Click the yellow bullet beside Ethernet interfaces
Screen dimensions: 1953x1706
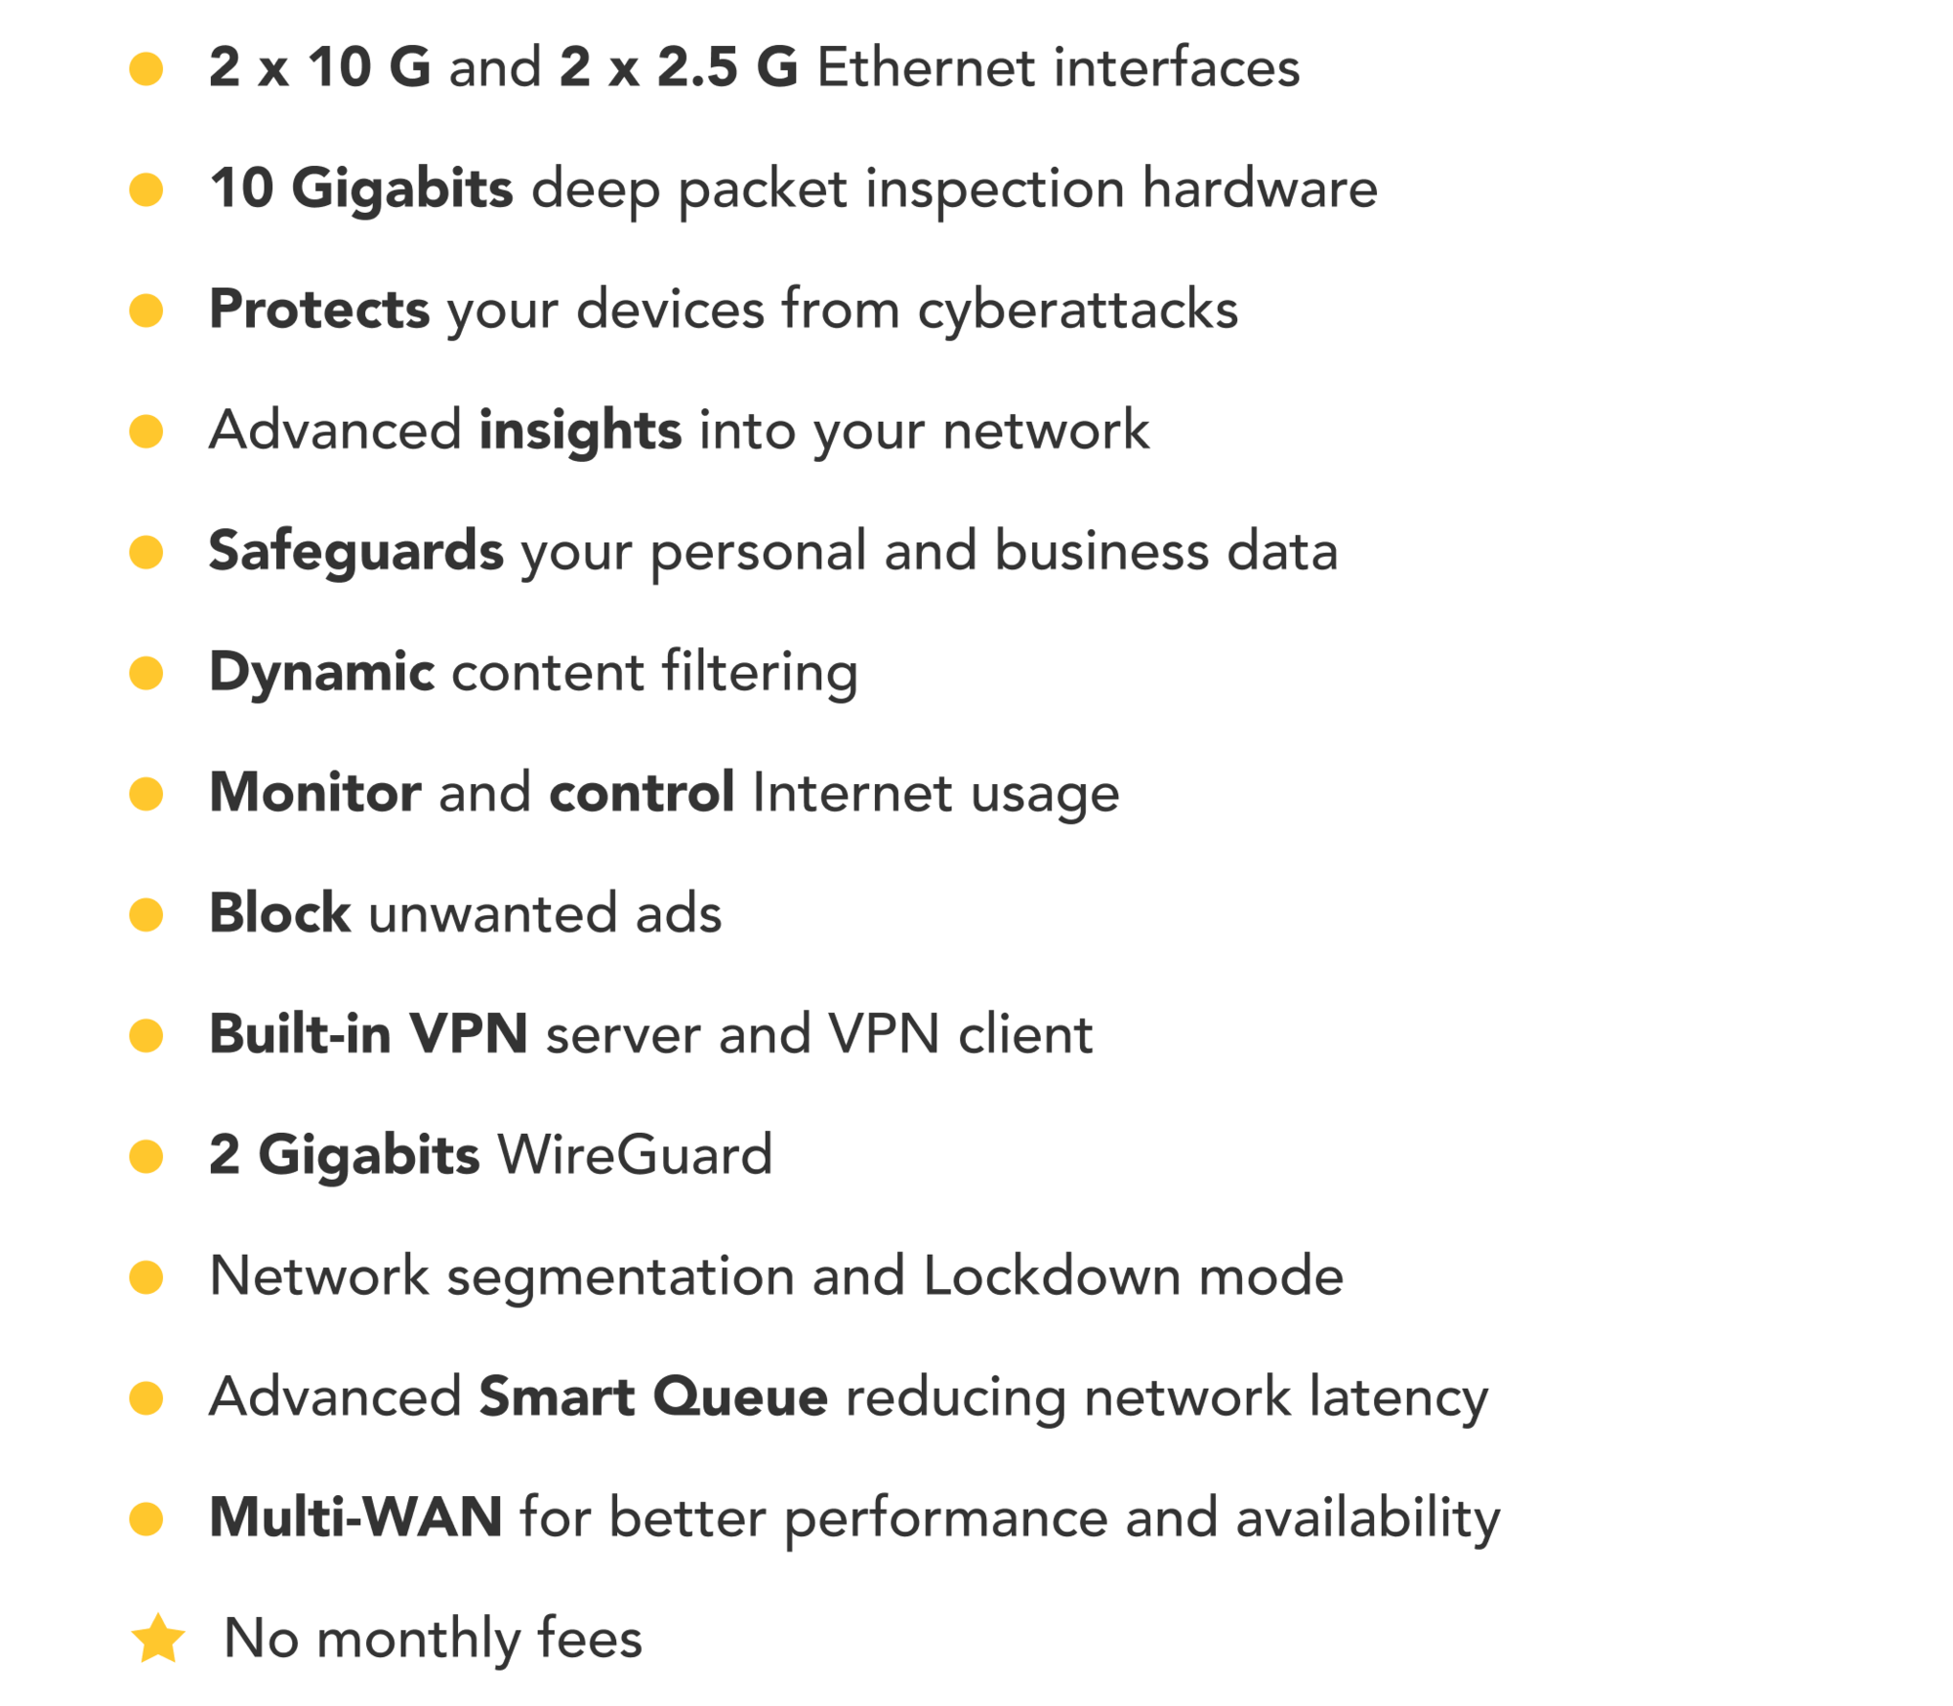click(146, 68)
